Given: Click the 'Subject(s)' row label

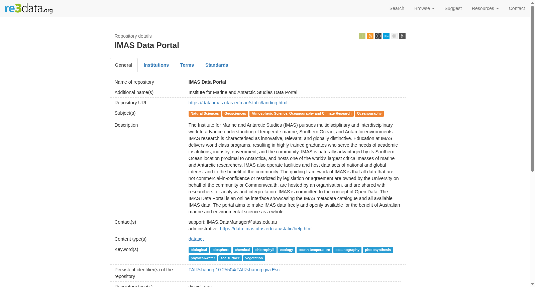Looking at the screenshot, I should (x=125, y=113).
